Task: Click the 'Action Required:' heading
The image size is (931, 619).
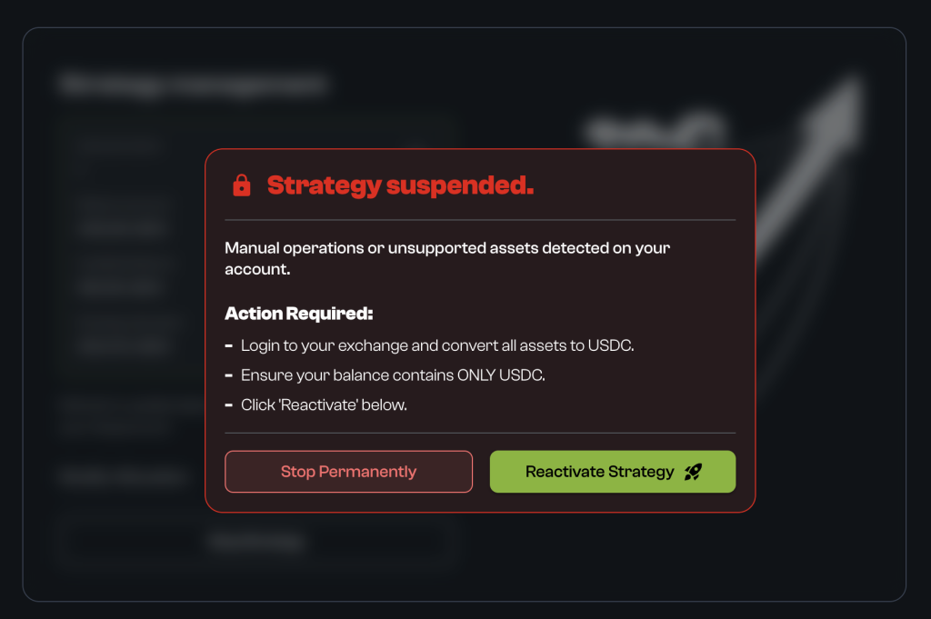Action: pyautogui.click(x=299, y=314)
